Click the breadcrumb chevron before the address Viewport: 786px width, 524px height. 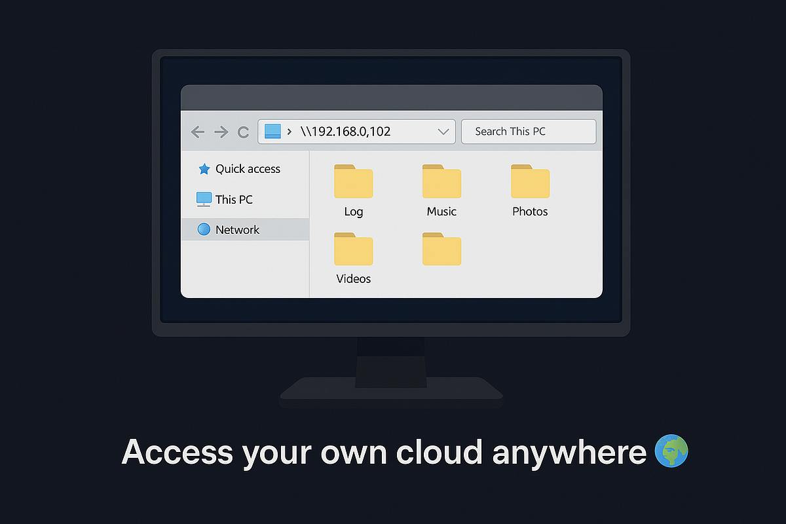tap(290, 132)
